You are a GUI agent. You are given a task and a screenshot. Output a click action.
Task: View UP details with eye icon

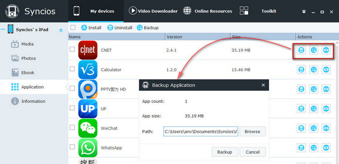[x=326, y=109]
